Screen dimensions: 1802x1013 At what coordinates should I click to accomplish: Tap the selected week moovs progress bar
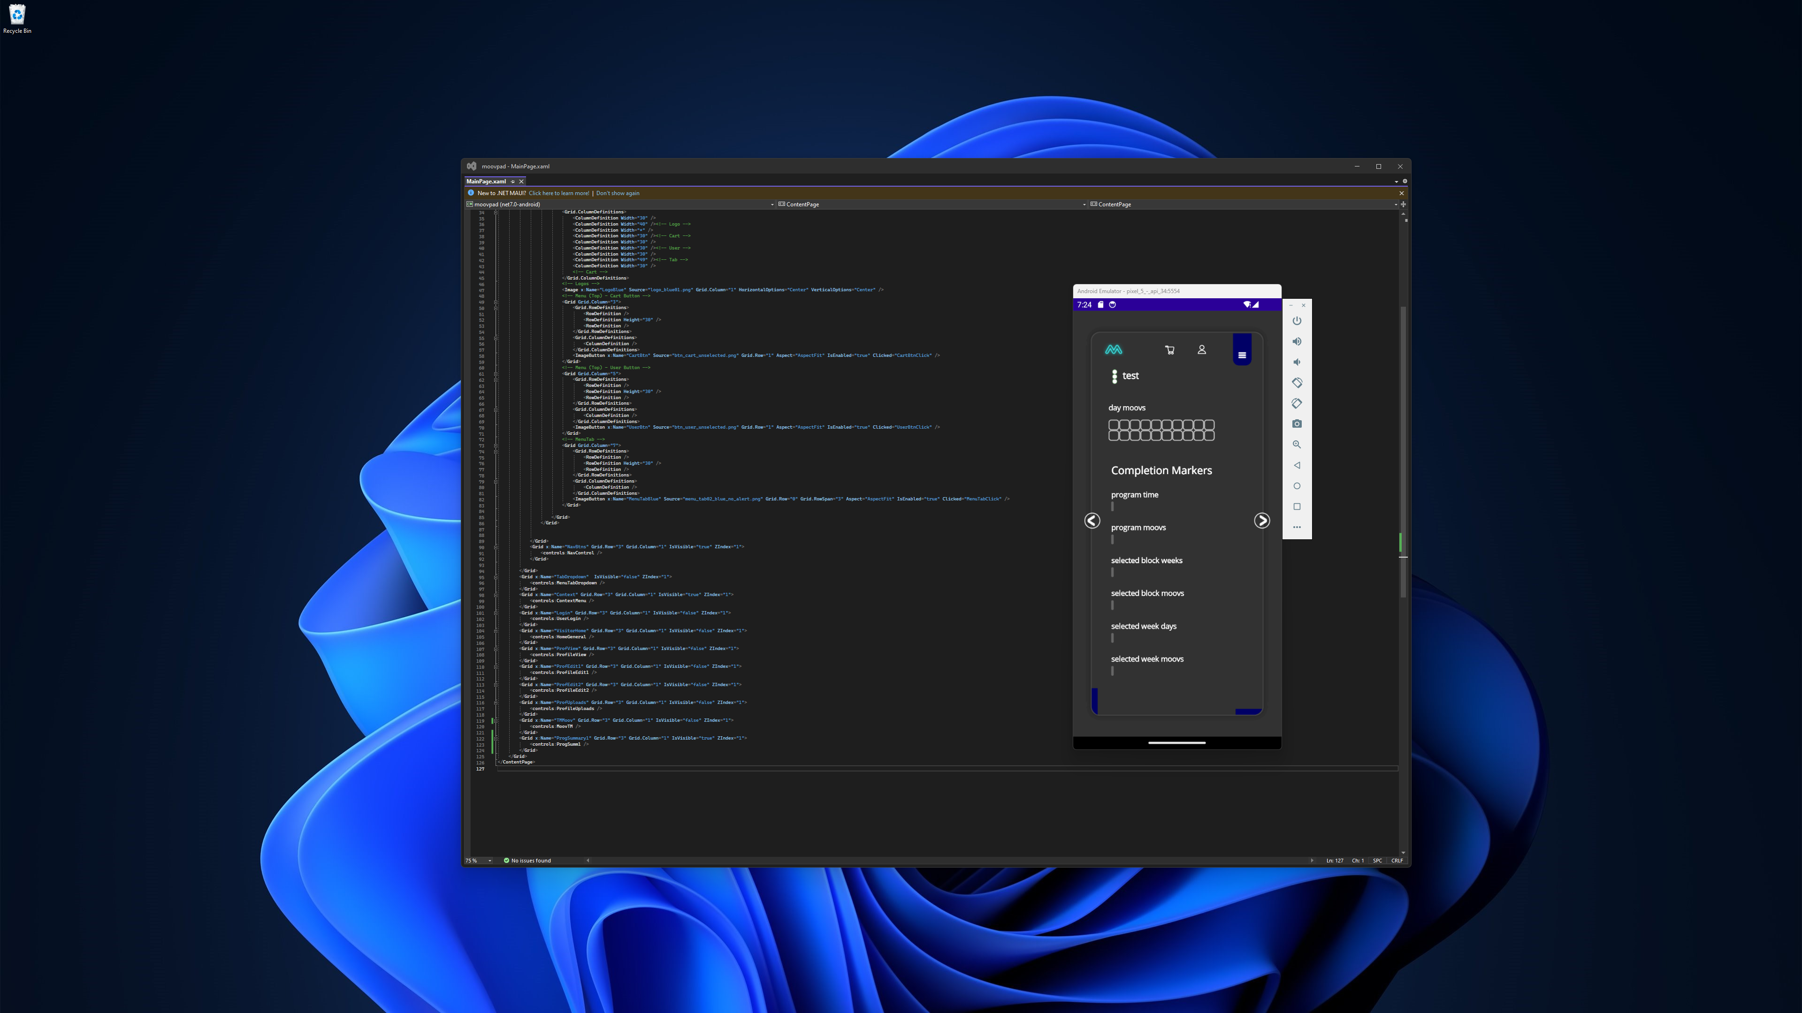coord(1112,671)
